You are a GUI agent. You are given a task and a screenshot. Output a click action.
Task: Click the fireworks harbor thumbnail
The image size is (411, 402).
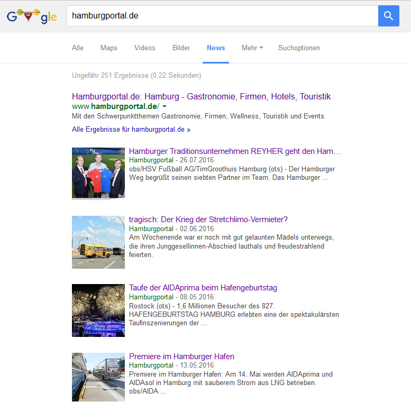pyautogui.click(x=98, y=310)
